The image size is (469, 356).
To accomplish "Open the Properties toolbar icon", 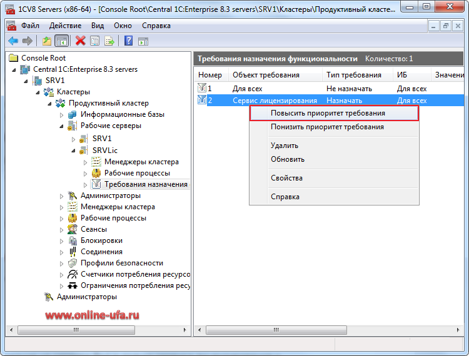I will [95, 41].
